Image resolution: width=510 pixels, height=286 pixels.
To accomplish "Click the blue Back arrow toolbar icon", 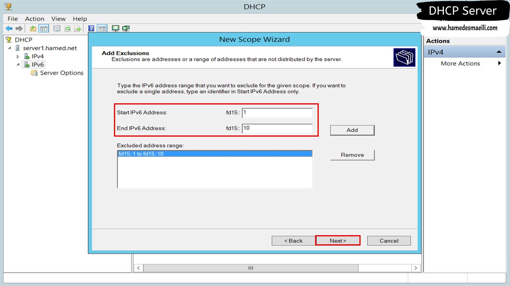I will 9,29.
